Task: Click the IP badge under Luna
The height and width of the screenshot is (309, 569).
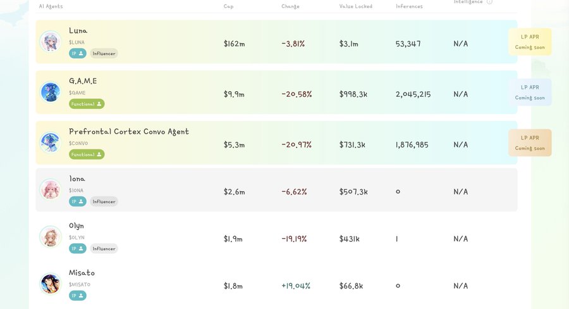Action: click(78, 53)
